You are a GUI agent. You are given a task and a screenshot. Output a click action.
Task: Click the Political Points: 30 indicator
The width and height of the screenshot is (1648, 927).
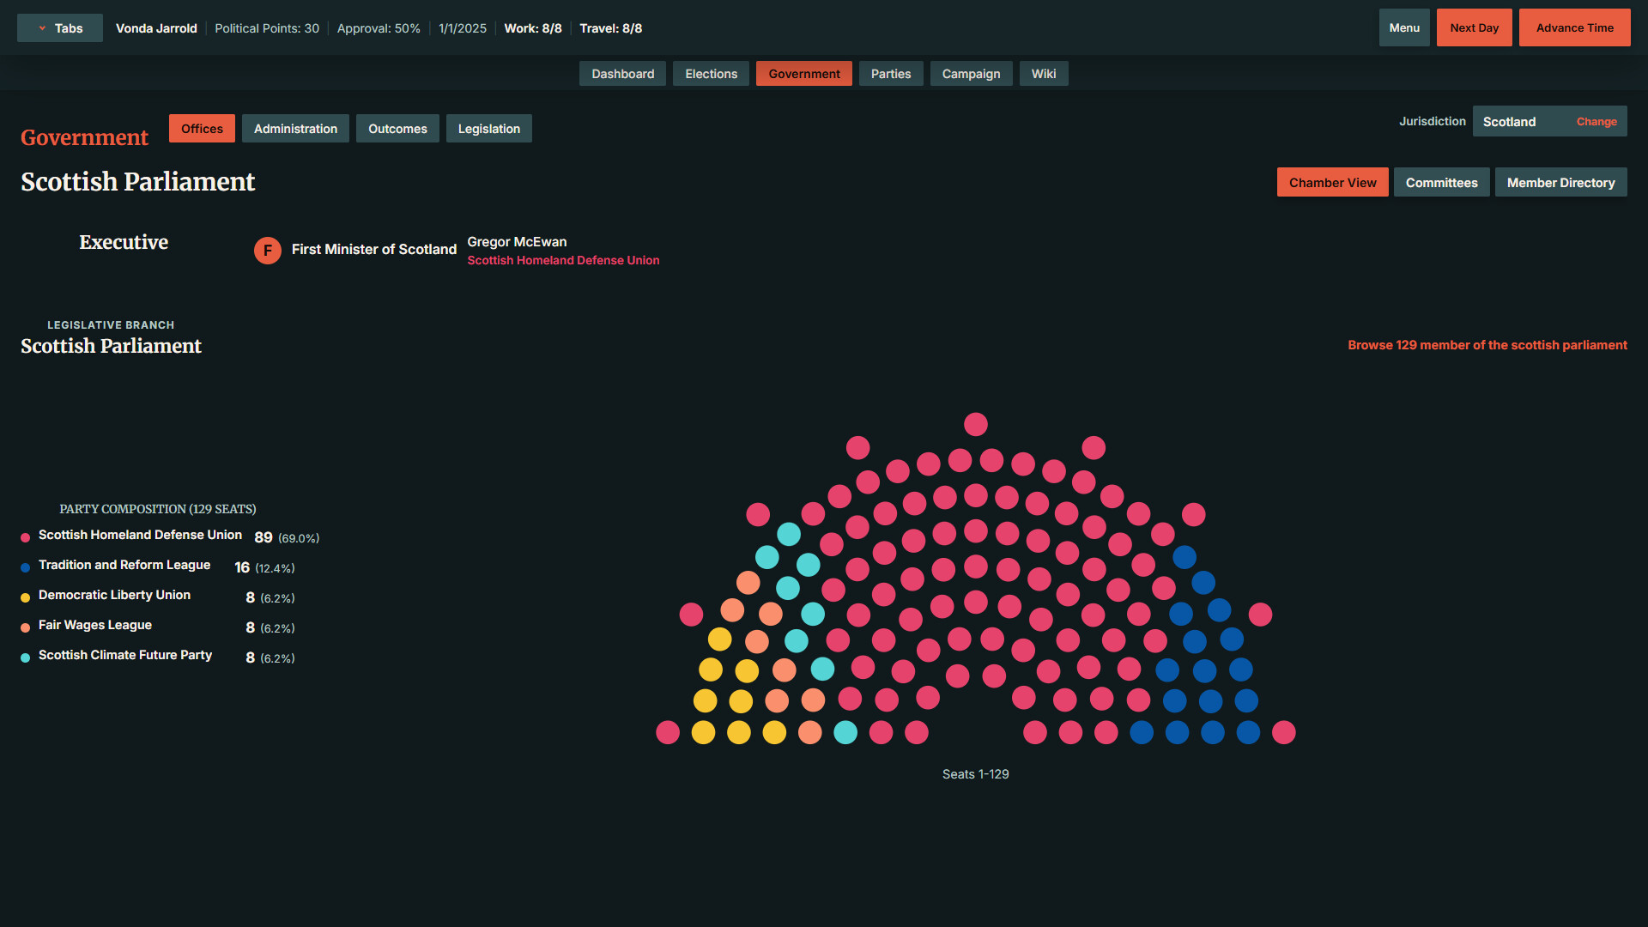point(267,28)
